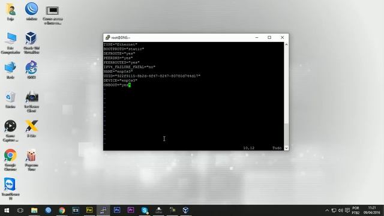Launch the camera client desktop icon
Image resolution: width=384 pixels, height=216 pixels.
pyautogui.click(x=32, y=101)
